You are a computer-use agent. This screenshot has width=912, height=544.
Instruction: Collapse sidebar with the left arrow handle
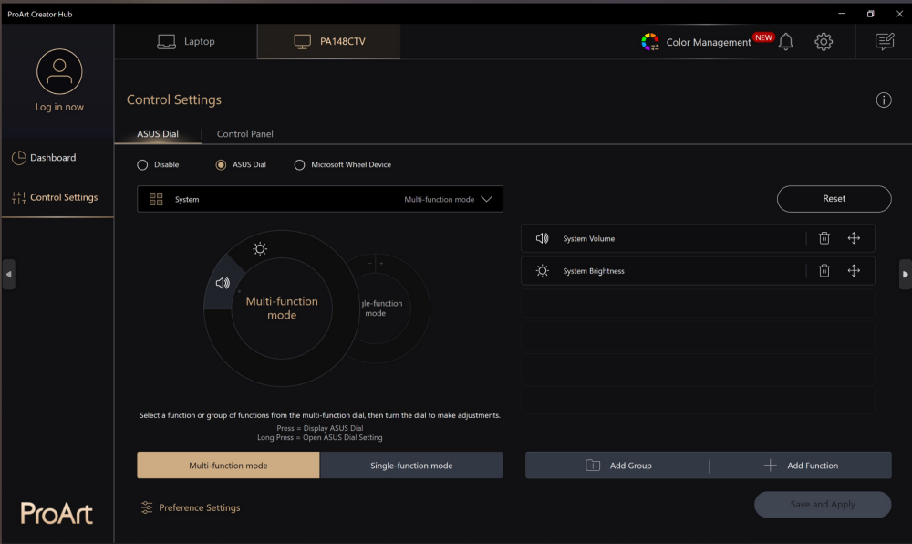pos(9,274)
